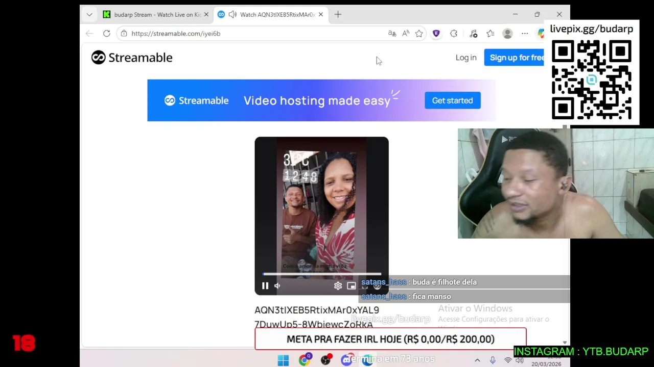Image resolution: width=654 pixels, height=367 pixels.
Task: Switch to the budarp Stream Kick tab
Action: [155, 14]
